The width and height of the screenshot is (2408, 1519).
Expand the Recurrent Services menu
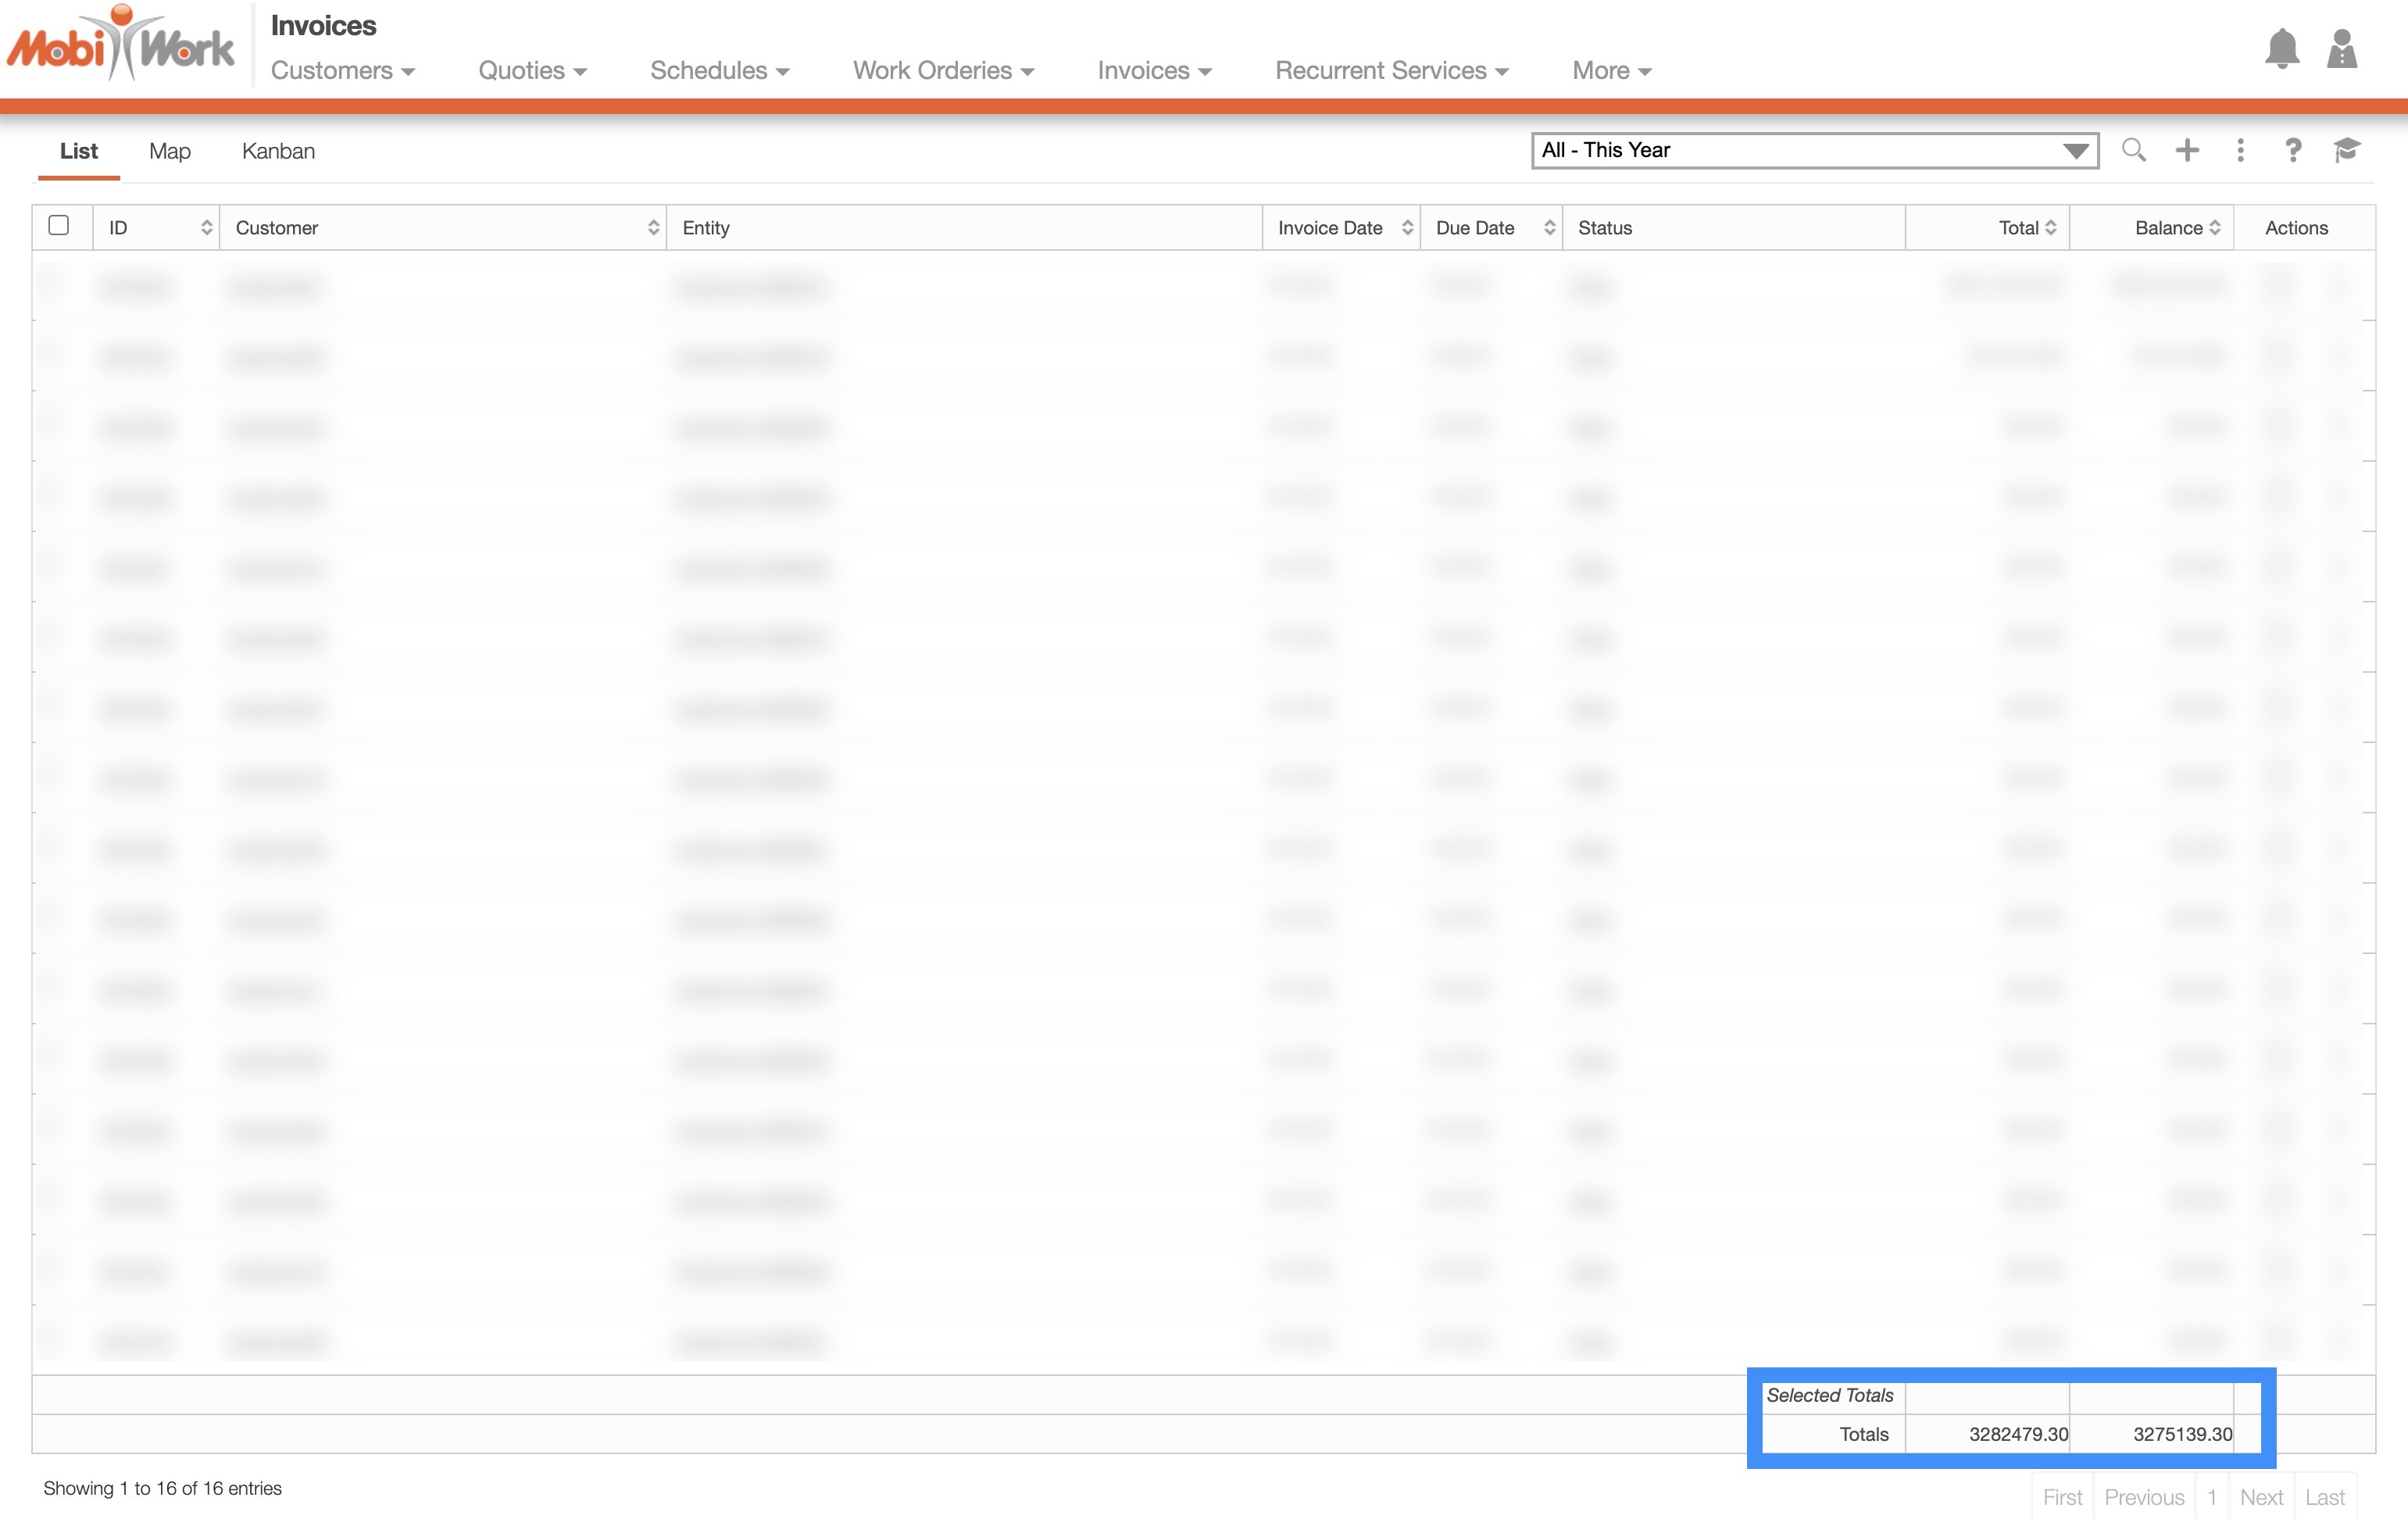[1390, 71]
